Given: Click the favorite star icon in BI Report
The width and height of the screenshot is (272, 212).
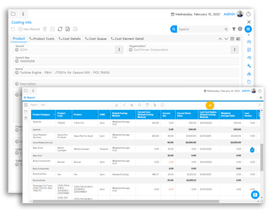Looking at the screenshot, I should pyautogui.click(x=139, y=105).
